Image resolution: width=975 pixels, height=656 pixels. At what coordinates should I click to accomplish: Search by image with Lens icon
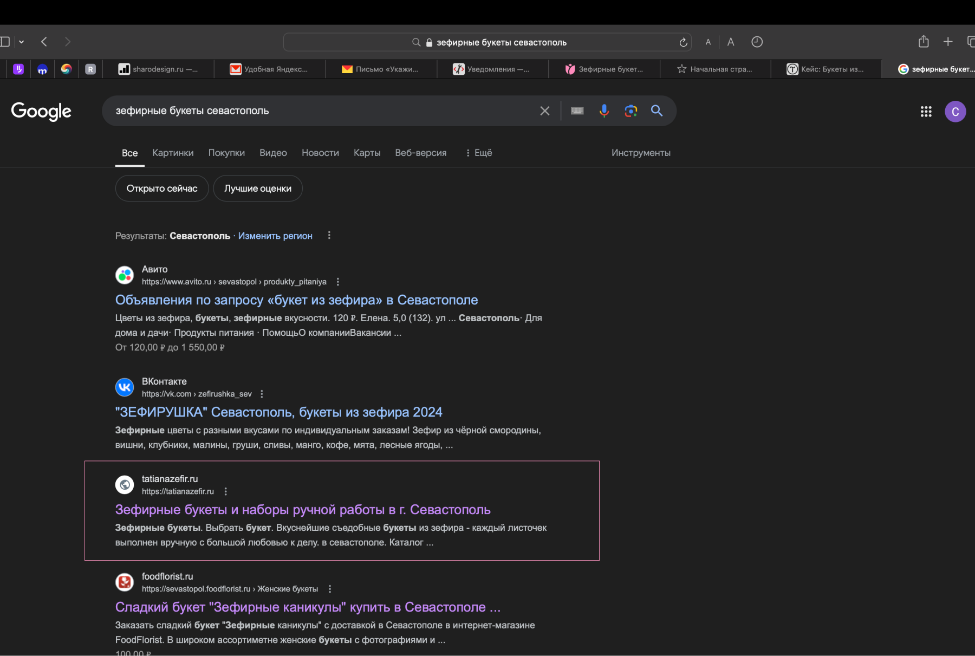coord(630,111)
